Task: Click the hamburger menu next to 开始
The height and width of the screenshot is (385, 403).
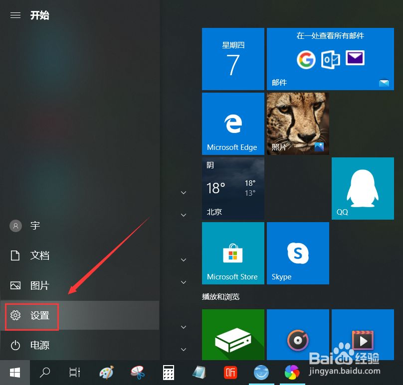Action: click(15, 15)
